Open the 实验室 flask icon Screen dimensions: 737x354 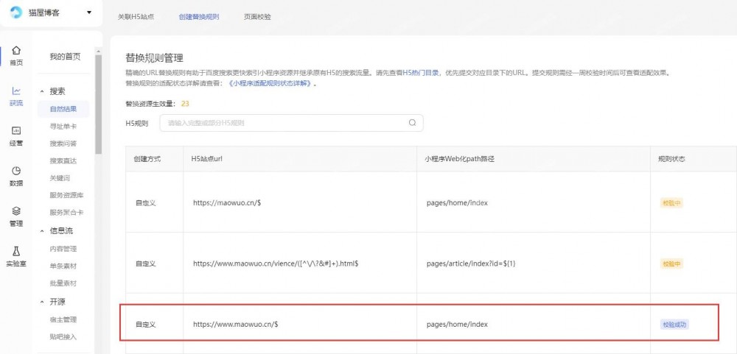16,251
